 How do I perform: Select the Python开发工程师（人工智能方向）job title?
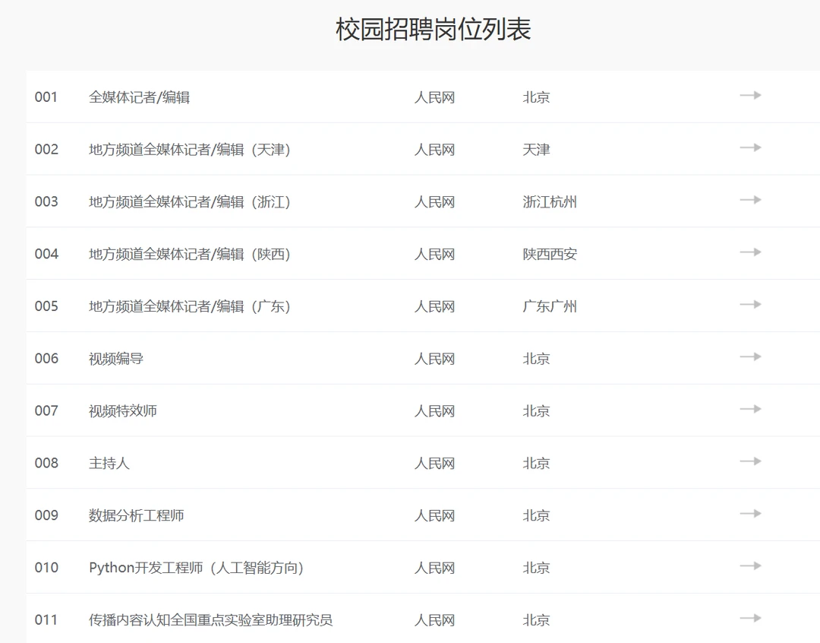[x=196, y=568]
